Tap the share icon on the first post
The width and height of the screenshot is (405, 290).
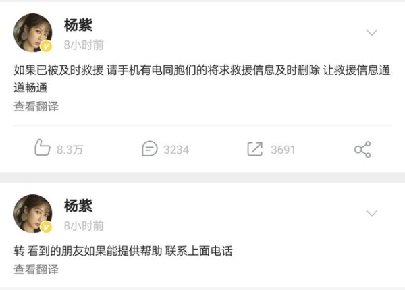(362, 150)
